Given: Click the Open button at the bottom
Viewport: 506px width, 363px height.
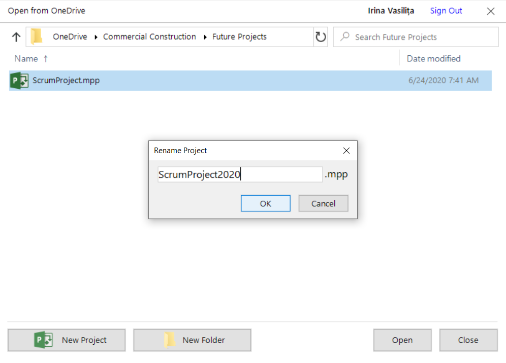Looking at the screenshot, I should coord(402,340).
